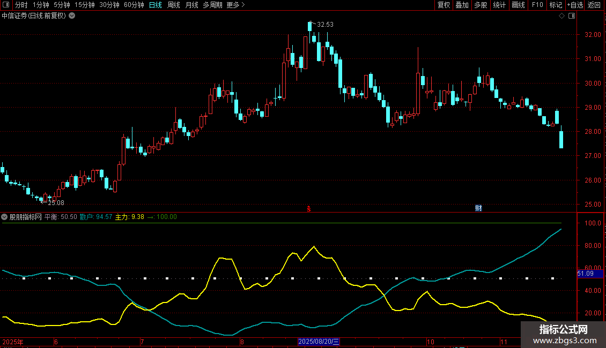Click month 7 on the time axis
This screenshot has width=606, height=348.
(x=142, y=342)
